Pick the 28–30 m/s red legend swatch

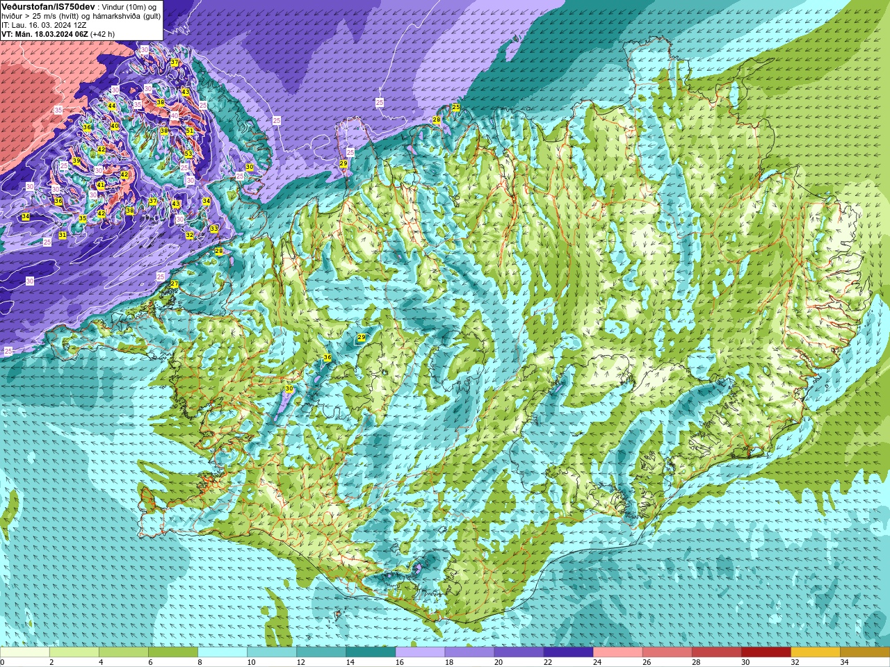pyautogui.click(x=716, y=652)
